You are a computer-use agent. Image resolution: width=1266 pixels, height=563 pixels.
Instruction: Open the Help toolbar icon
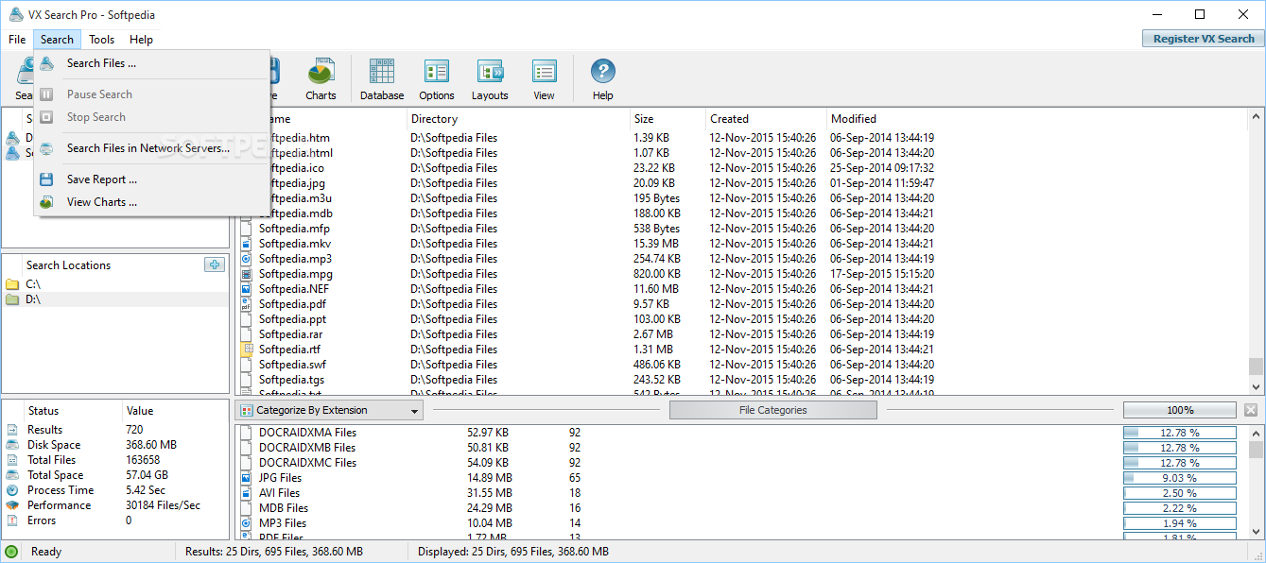click(x=603, y=78)
